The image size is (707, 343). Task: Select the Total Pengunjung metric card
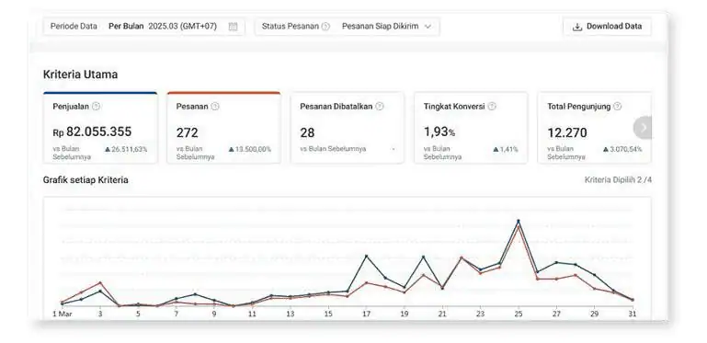click(595, 128)
